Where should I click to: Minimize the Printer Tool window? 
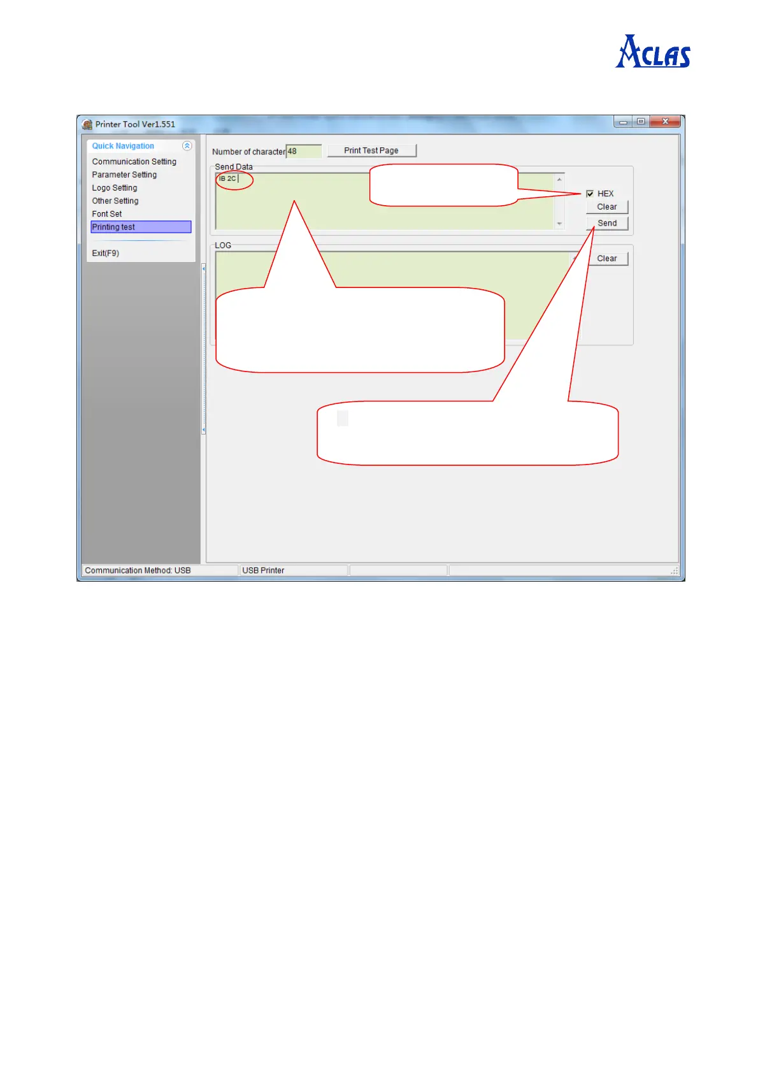623,122
